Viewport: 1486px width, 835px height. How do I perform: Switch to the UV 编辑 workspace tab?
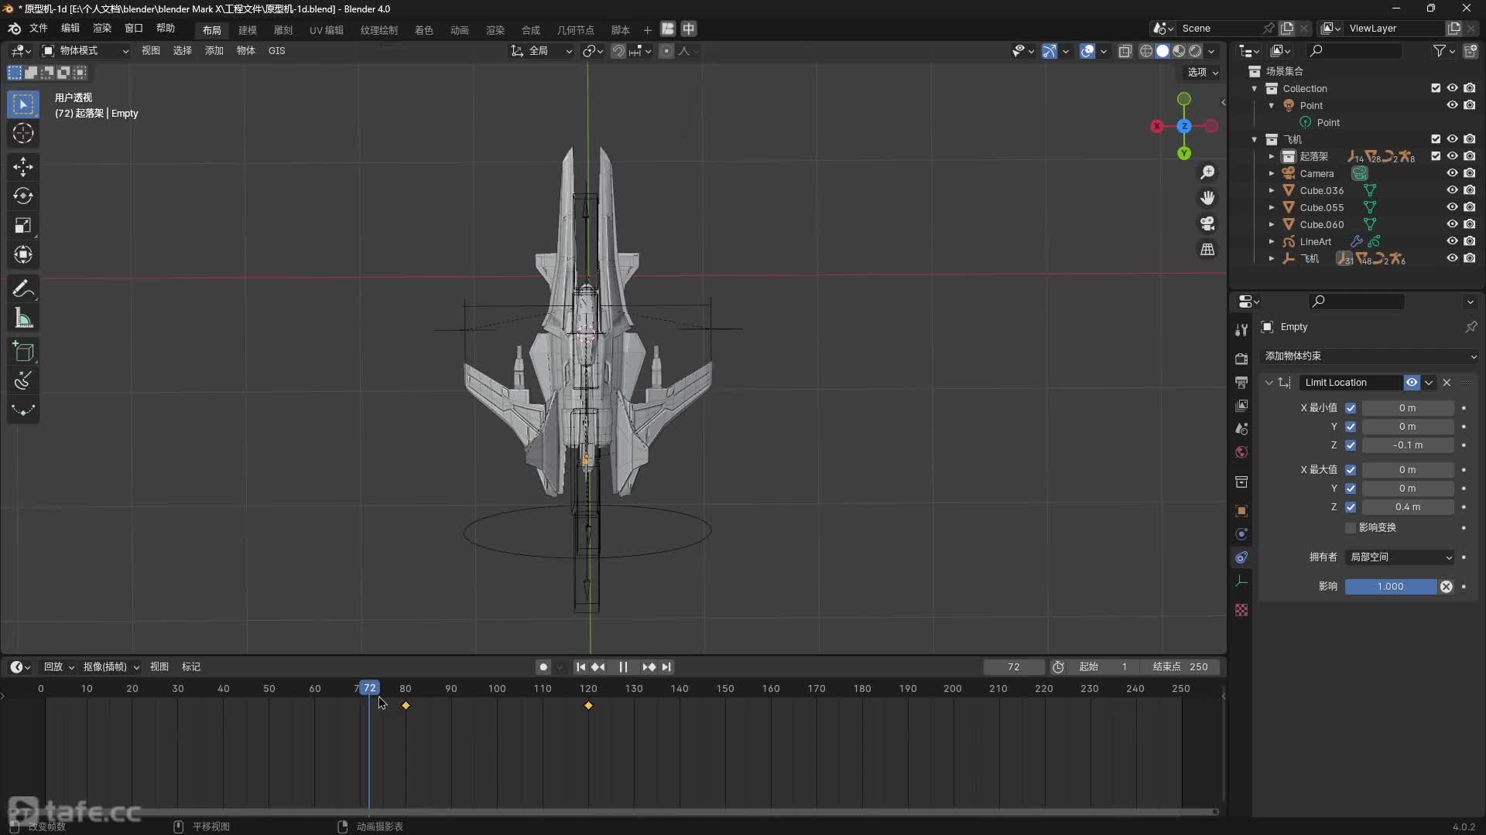pyautogui.click(x=327, y=30)
